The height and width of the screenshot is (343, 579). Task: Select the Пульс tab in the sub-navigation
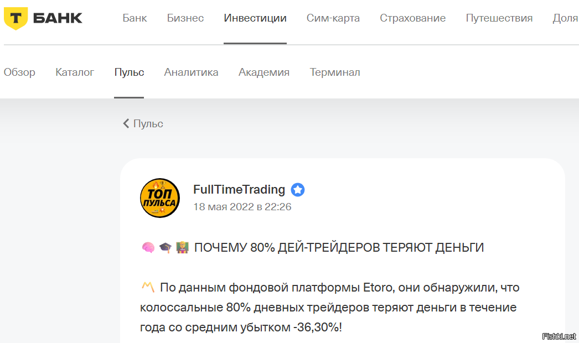pos(129,72)
